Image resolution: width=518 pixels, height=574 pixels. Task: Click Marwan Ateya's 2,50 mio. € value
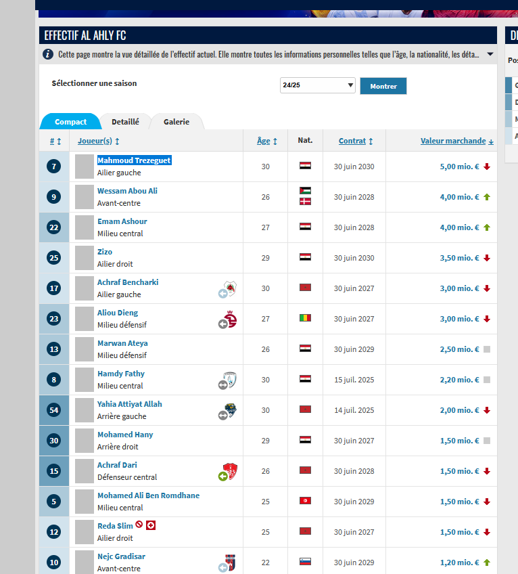pos(459,349)
